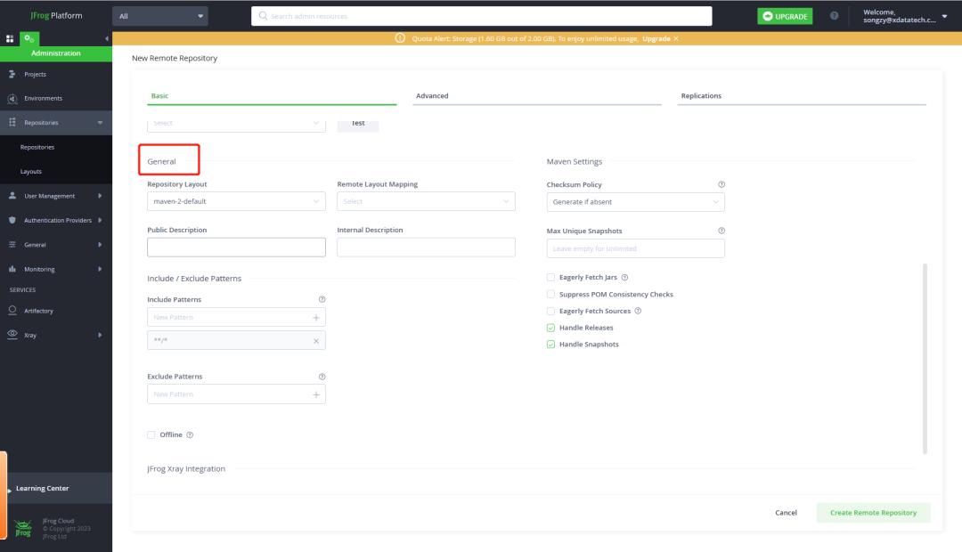Click the Administration gear icon in sidebar
Image resolution: width=962 pixels, height=552 pixels.
point(29,39)
